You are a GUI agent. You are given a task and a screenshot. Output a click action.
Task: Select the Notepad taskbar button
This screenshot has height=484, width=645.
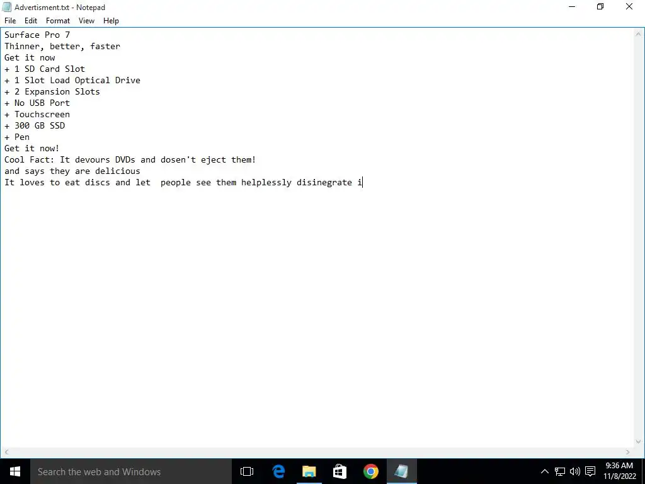(x=401, y=471)
